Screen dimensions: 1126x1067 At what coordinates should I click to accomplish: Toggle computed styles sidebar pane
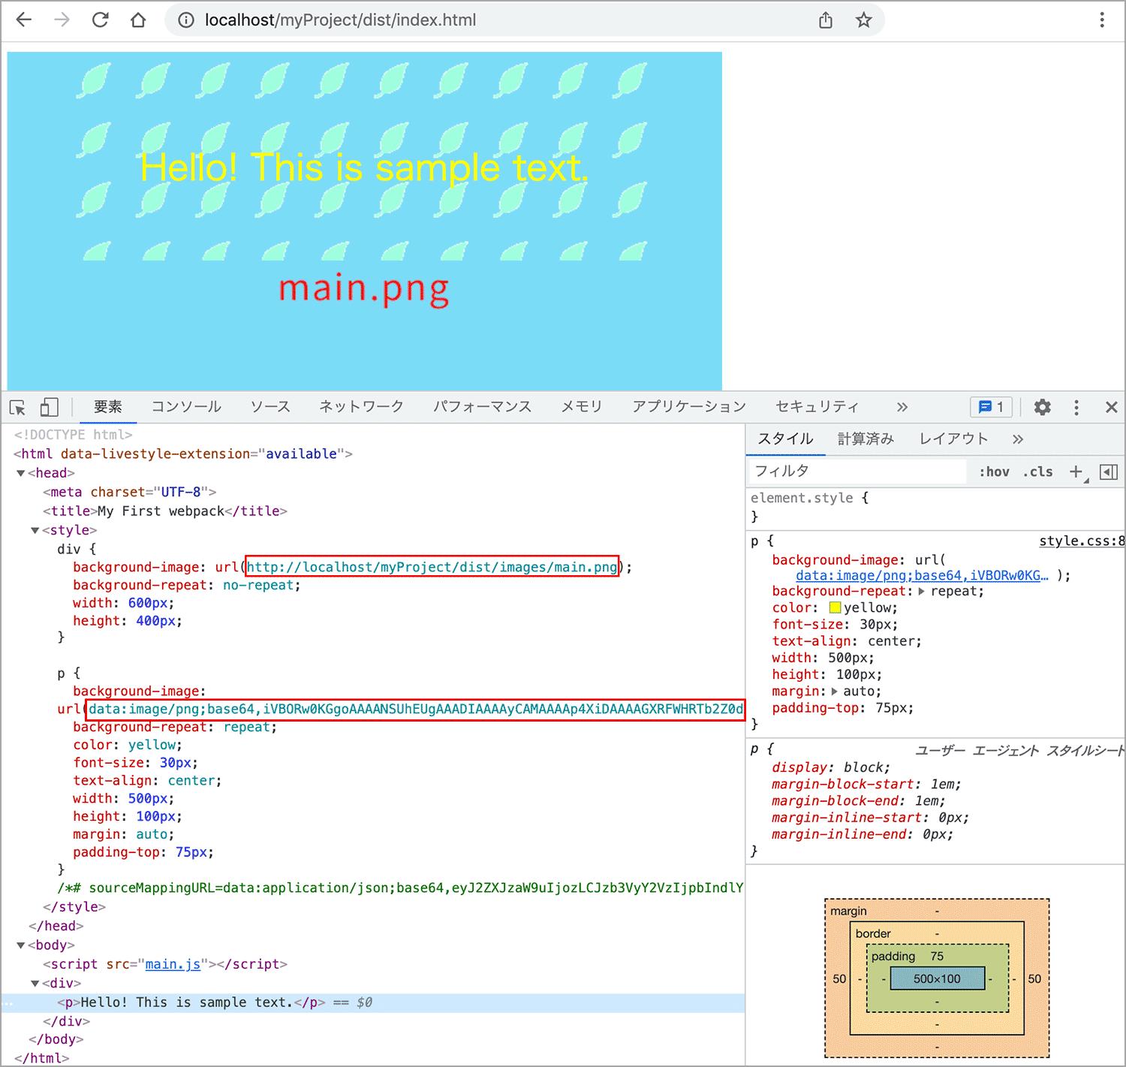(x=1109, y=472)
